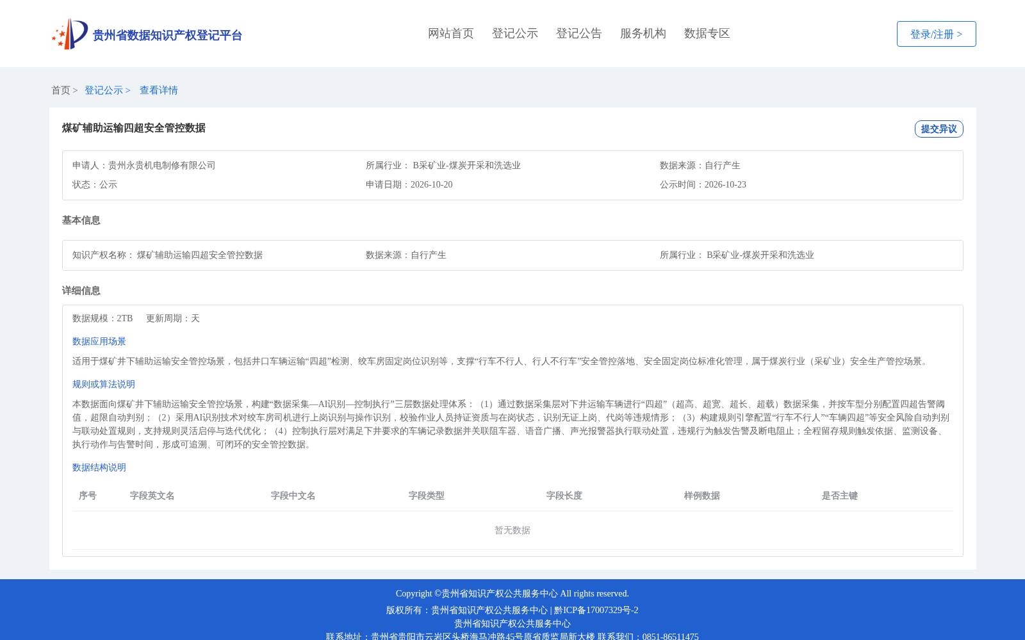Click the 字段类型 column header
Screen dimensions: 1025x640
427,496
